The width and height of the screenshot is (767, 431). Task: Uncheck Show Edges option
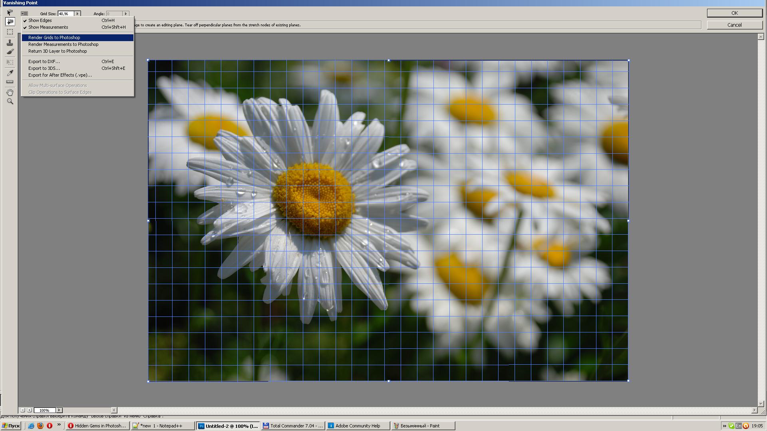click(x=40, y=20)
